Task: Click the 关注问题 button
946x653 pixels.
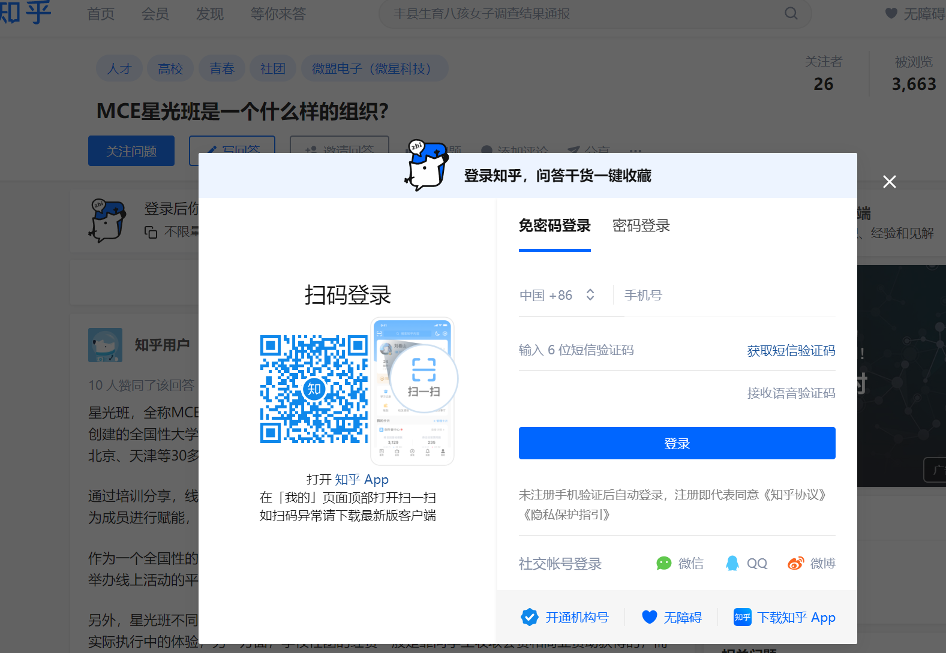Action: 131,151
